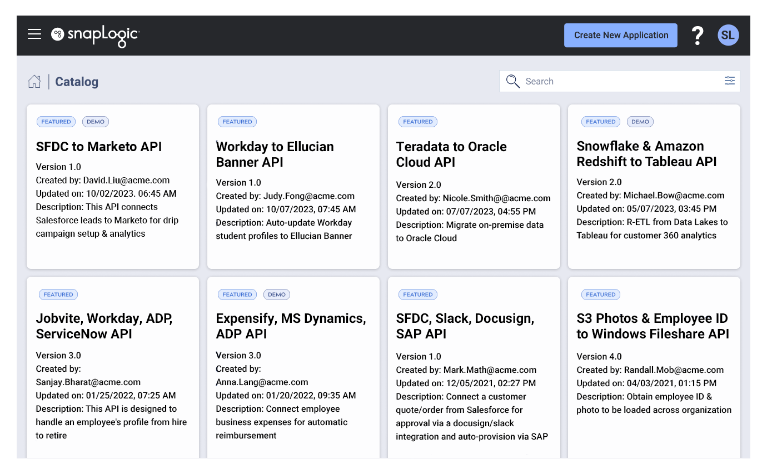767x474 pixels.
Task: Click updated date 10/02/2023, 06:45 AM
Action: click(x=131, y=193)
